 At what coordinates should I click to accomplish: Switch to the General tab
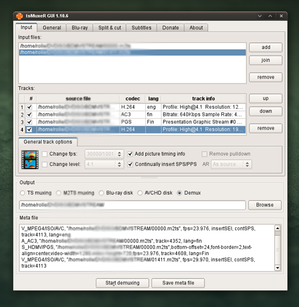coord(52,27)
